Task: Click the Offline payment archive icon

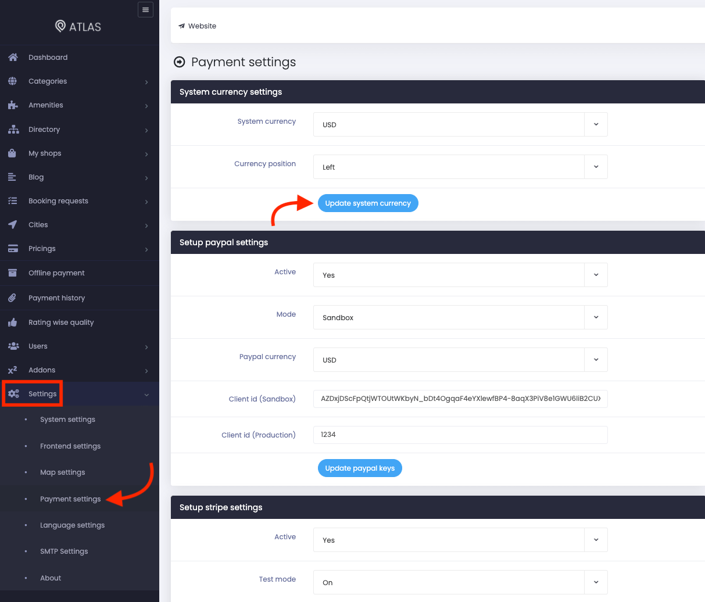Action: click(x=13, y=273)
